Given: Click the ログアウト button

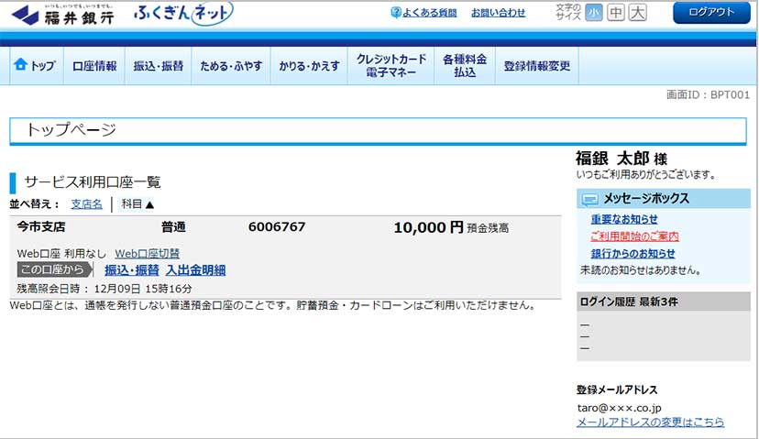Looking at the screenshot, I should (x=711, y=13).
